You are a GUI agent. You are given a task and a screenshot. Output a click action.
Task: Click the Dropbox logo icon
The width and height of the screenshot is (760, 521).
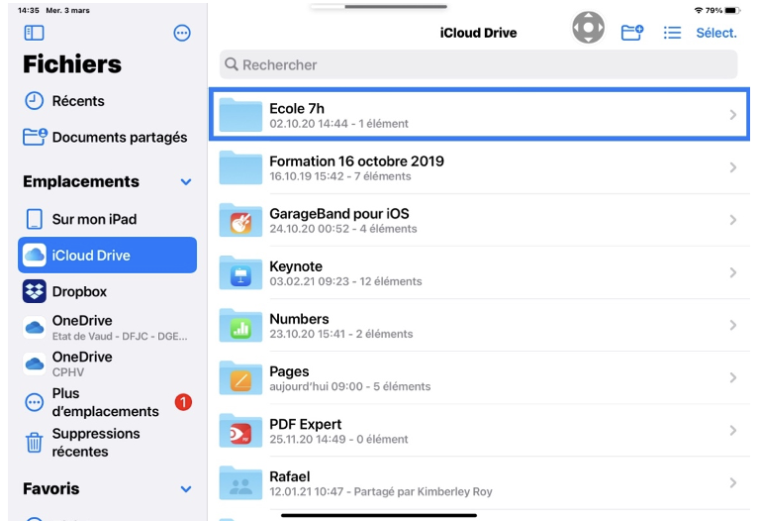35,291
